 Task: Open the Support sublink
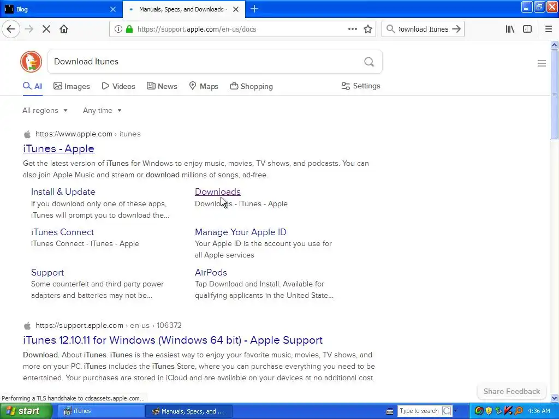coord(47,273)
